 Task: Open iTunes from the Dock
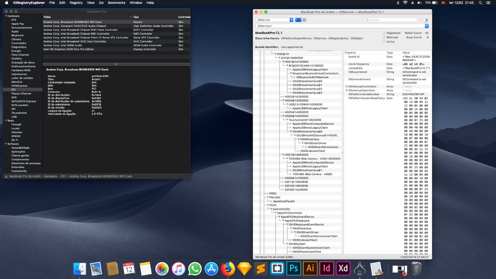pyautogui.click(x=178, y=269)
